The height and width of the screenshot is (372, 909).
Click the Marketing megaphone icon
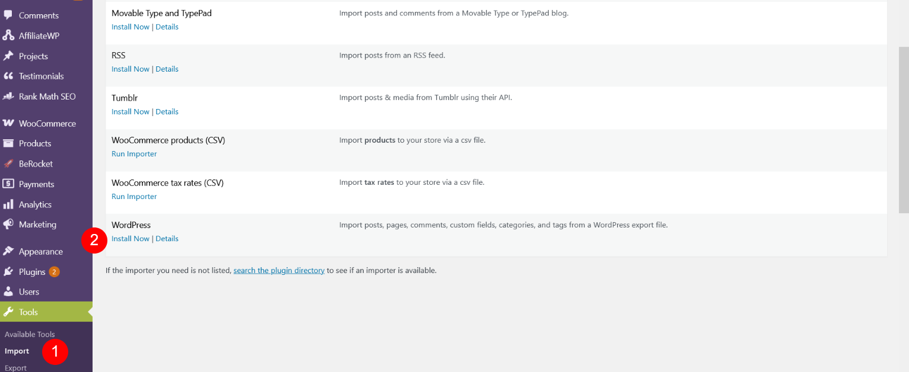[x=8, y=224]
